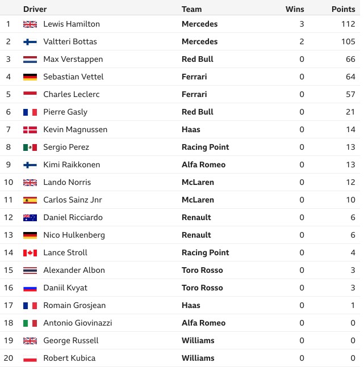
Task: Click the Team column header
Action: click(191, 9)
